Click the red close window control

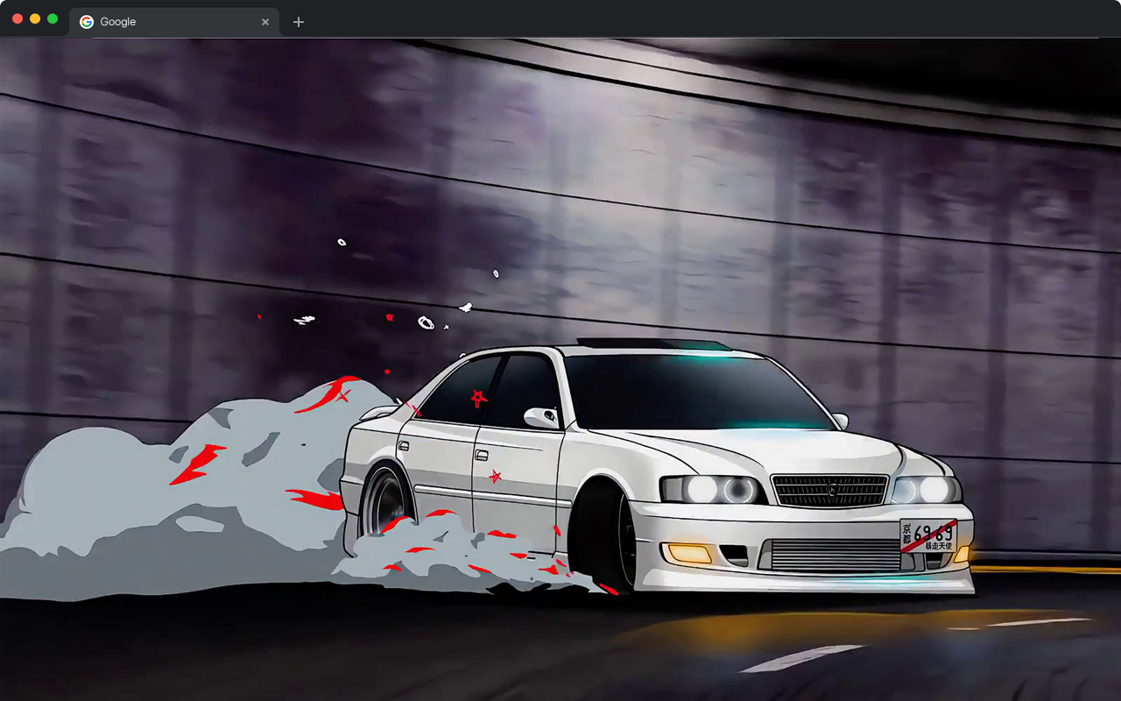(x=16, y=18)
